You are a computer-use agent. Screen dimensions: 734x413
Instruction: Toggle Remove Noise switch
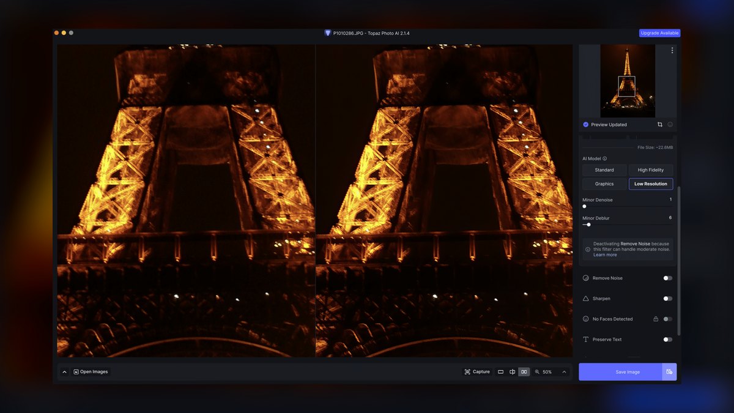coord(668,278)
